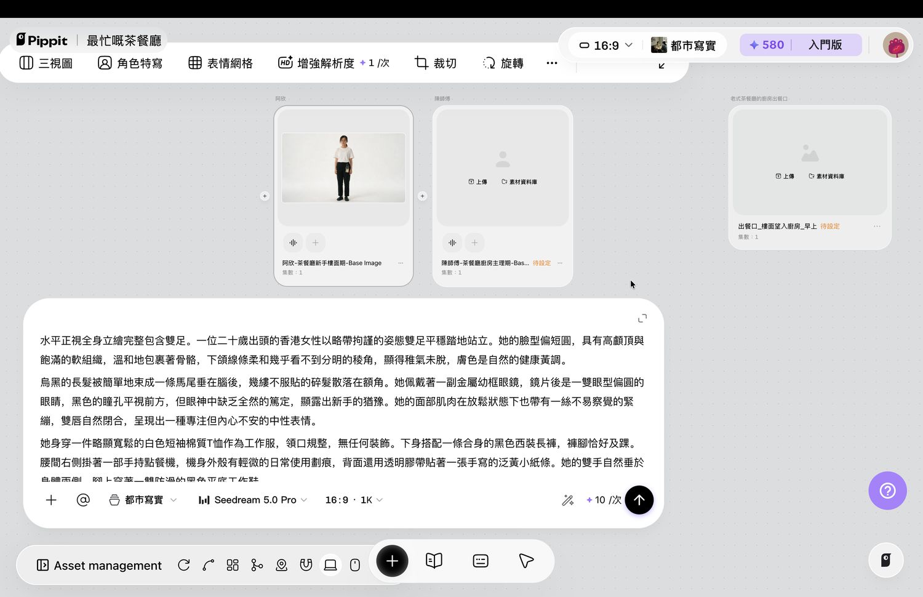The image size is (923, 597).
Task: Click the @ mention button
Action: tap(83, 500)
